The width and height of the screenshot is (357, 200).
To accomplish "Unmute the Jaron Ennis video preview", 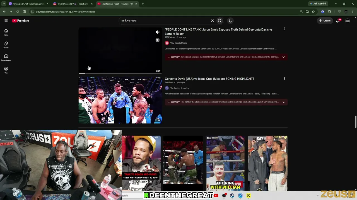I will coord(158,32).
